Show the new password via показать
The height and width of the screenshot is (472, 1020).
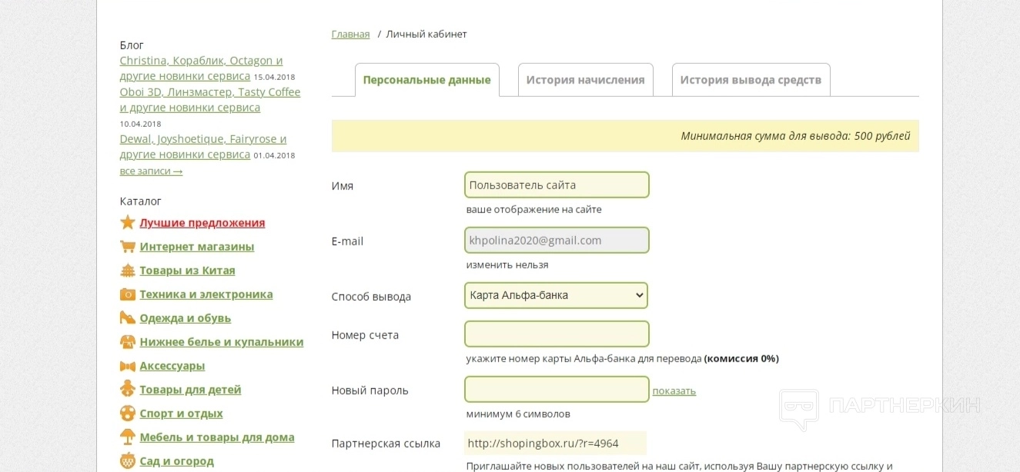click(x=674, y=391)
